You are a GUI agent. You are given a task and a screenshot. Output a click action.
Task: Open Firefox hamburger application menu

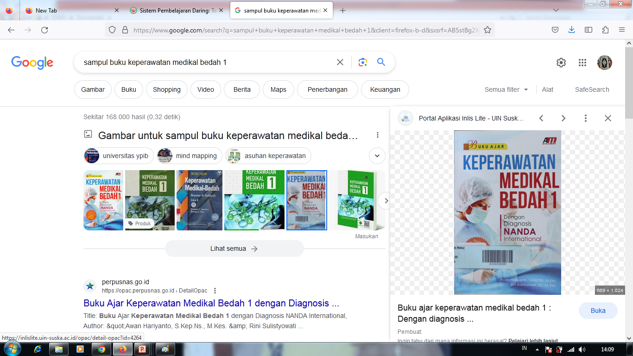point(622,30)
